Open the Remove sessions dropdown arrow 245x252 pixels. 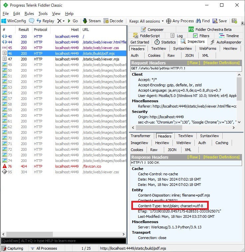click(64, 21)
